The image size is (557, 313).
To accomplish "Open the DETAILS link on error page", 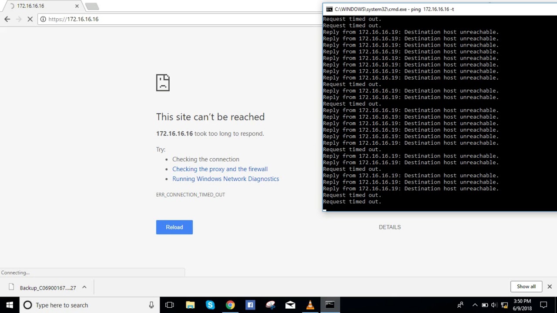I will pyautogui.click(x=390, y=227).
